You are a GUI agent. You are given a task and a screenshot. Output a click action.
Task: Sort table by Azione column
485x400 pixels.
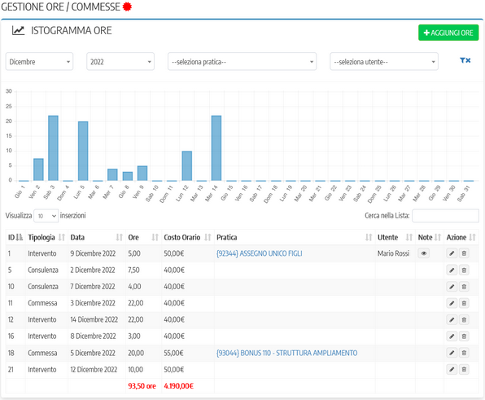[x=461, y=237]
